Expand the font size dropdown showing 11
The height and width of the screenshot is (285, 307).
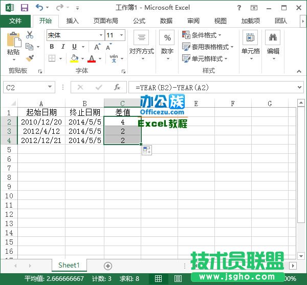pyautogui.click(x=122, y=35)
